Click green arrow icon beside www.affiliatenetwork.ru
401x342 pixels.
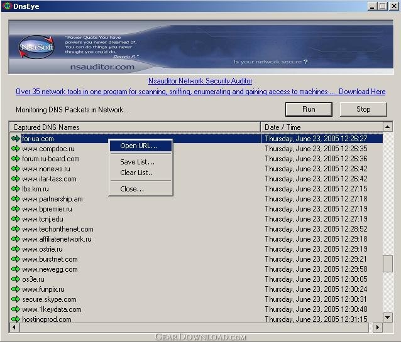(x=16, y=239)
